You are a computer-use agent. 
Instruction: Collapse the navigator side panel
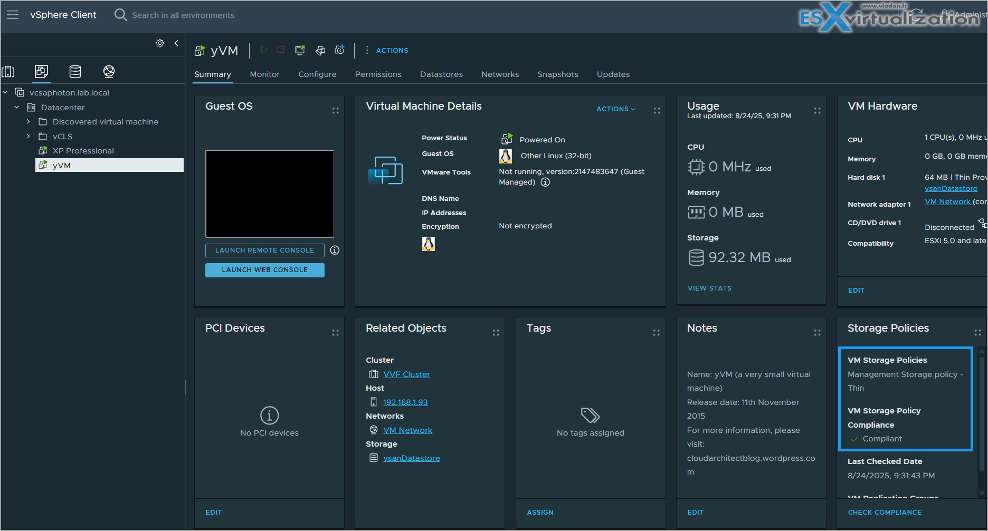coord(176,43)
